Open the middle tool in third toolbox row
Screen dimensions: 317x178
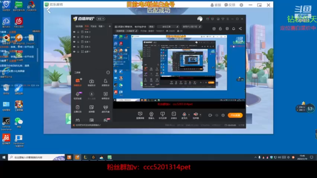(92, 108)
